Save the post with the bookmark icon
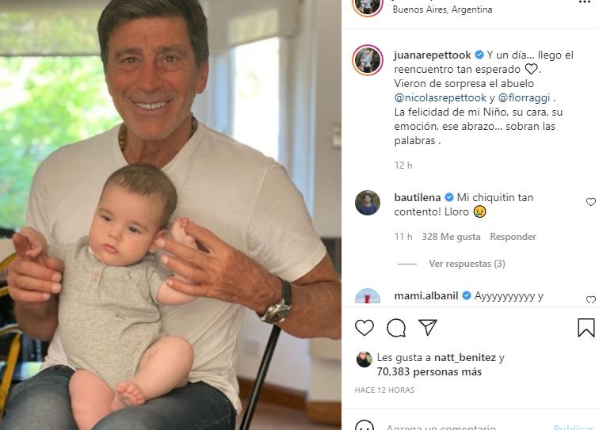This screenshot has width=599, height=430. click(x=586, y=328)
